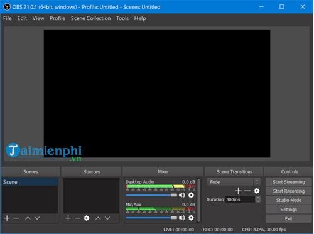314x234 pixels.
Task: Click the OBS logo in title bar
Action: (7, 7)
